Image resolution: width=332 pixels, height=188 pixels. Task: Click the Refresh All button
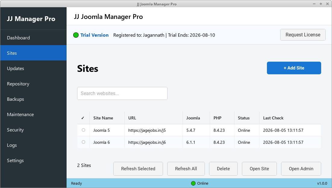pos(186,169)
